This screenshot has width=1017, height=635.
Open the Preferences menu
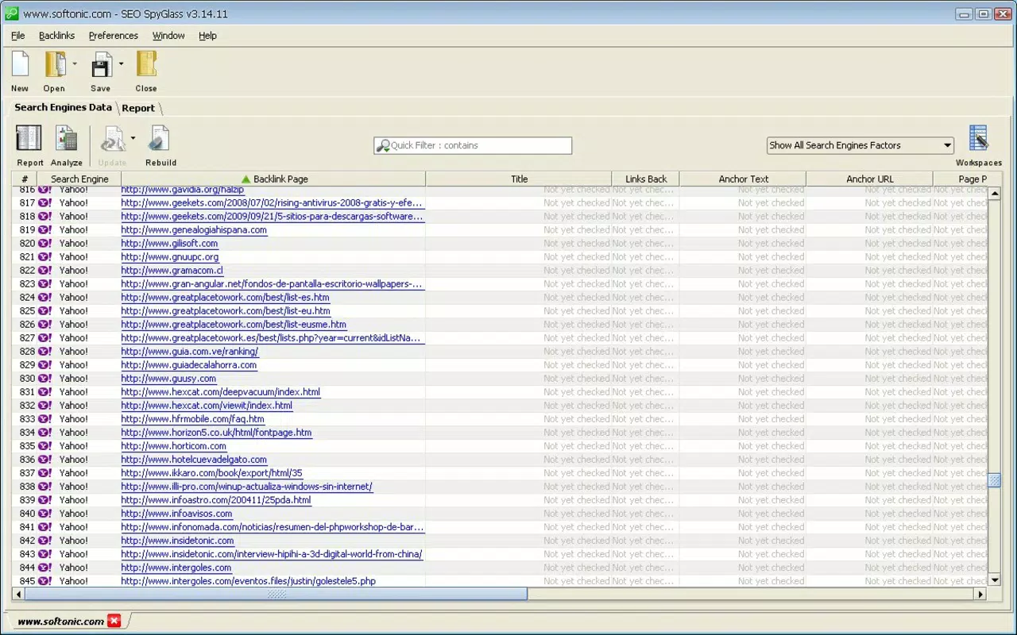[114, 36]
